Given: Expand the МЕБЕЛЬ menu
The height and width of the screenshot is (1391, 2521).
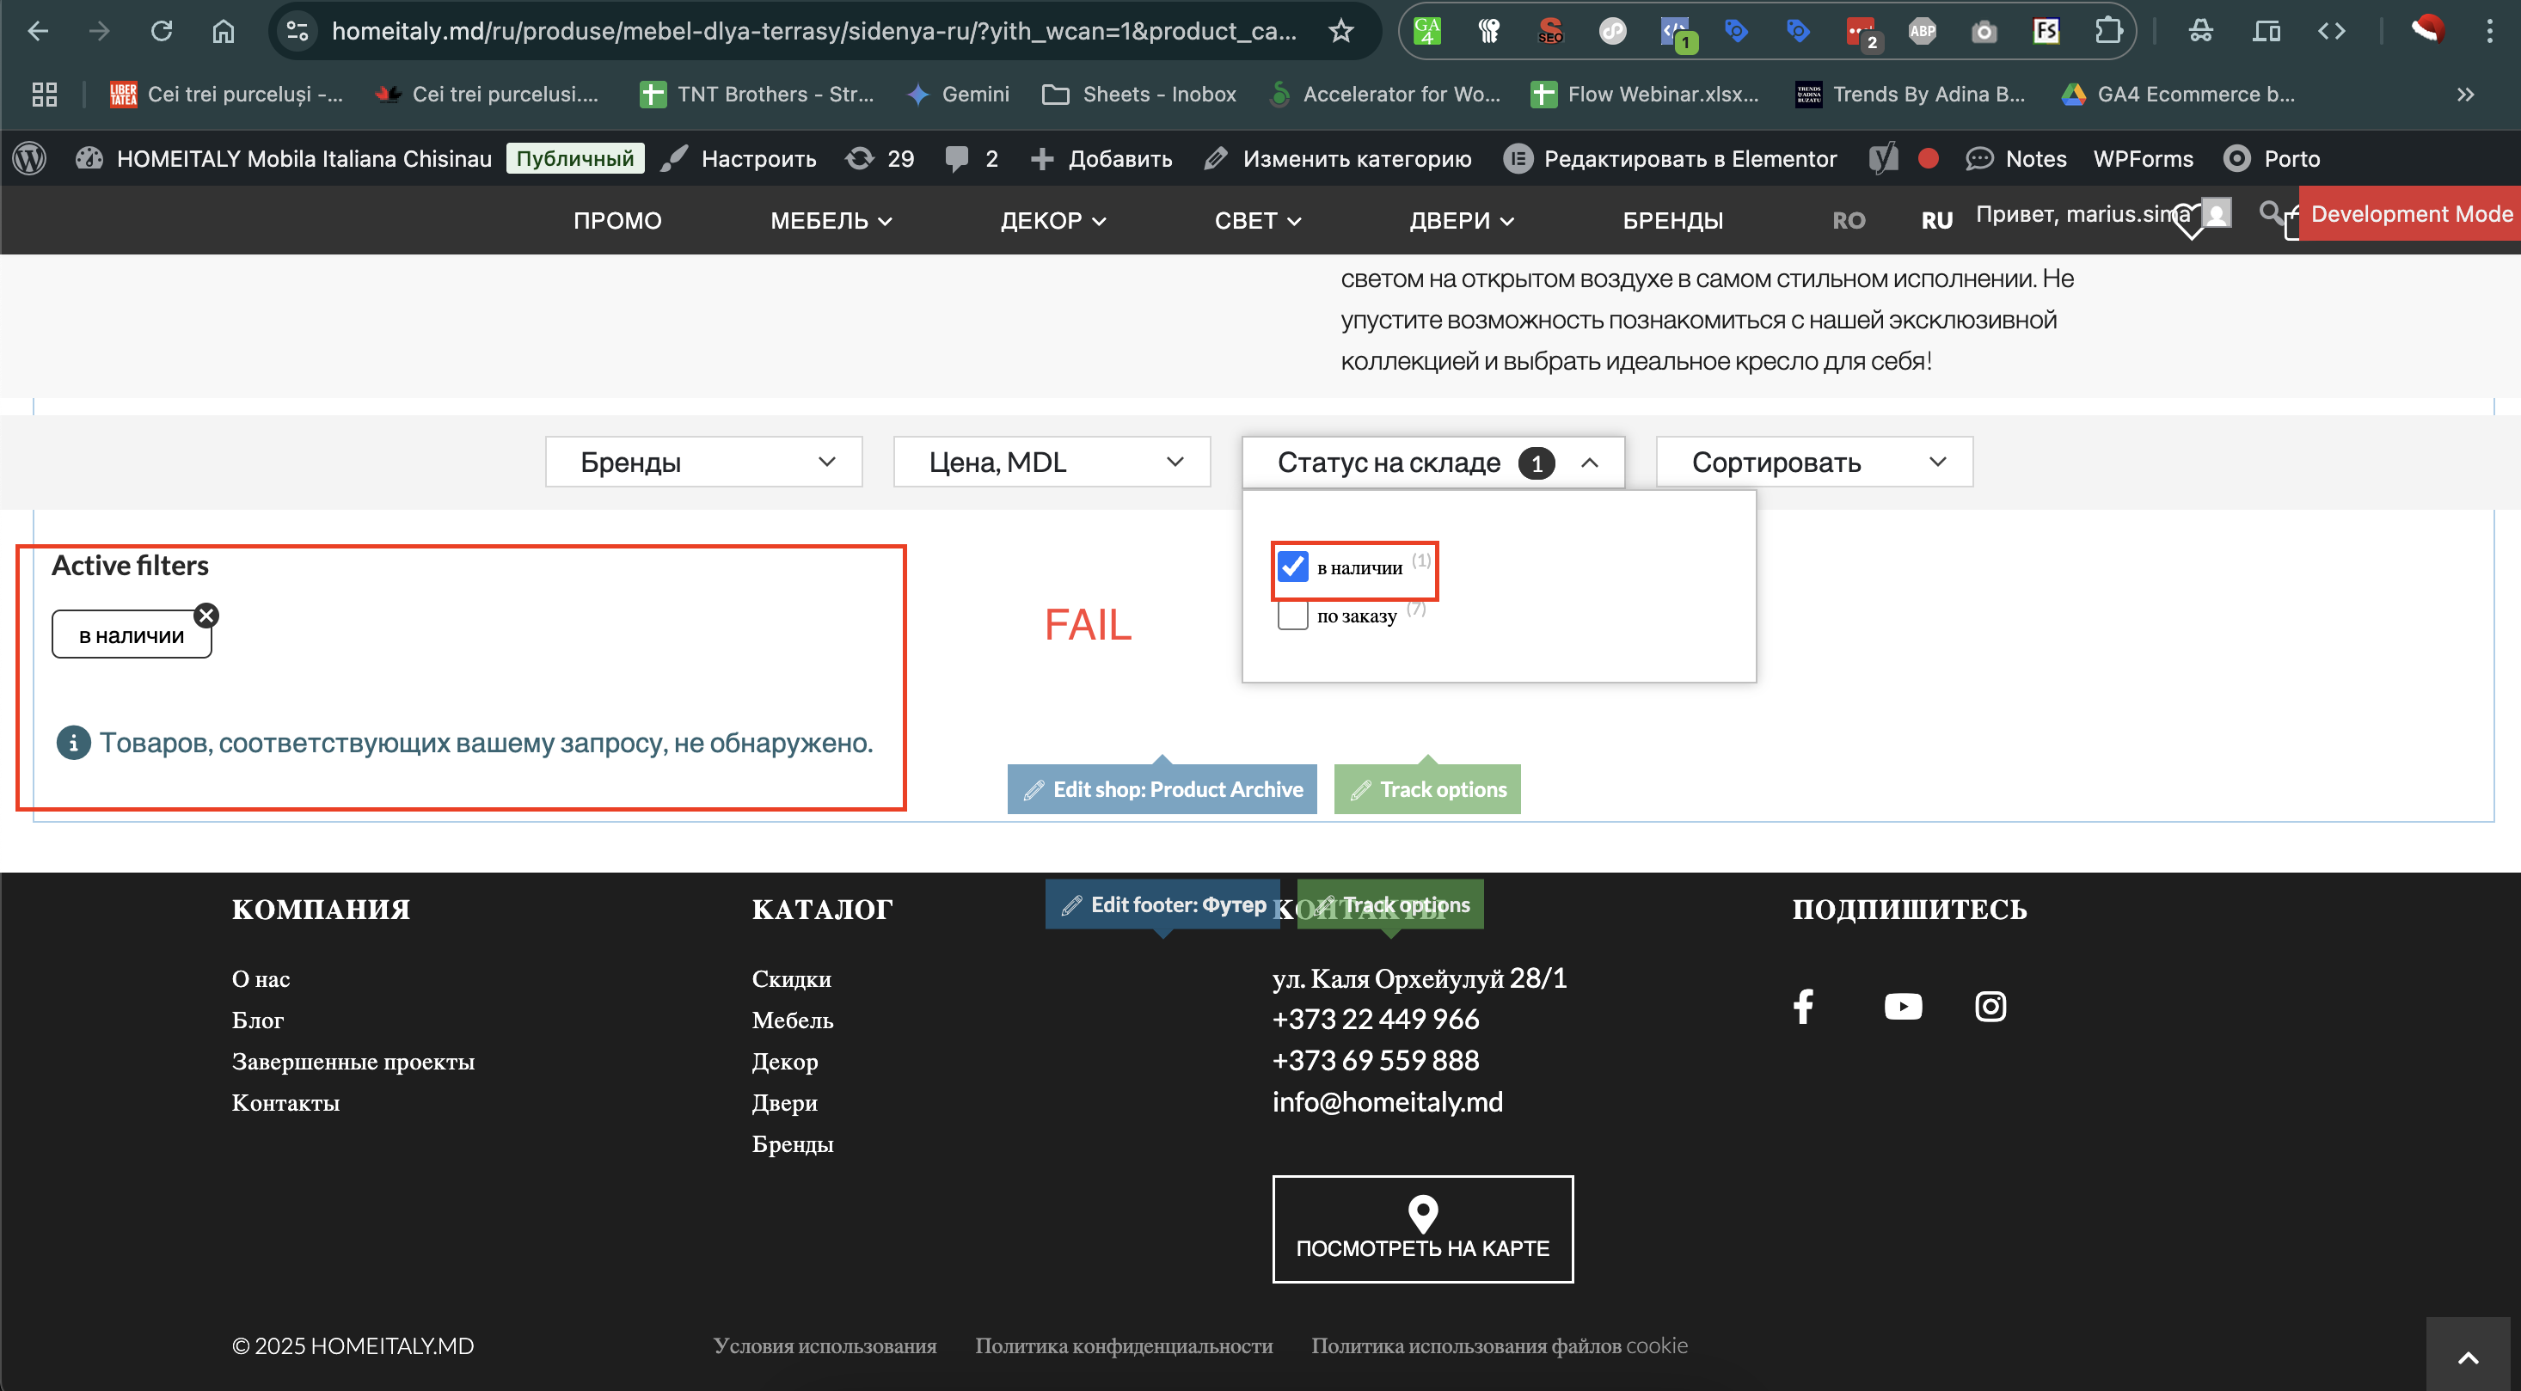Looking at the screenshot, I should click(x=831, y=221).
